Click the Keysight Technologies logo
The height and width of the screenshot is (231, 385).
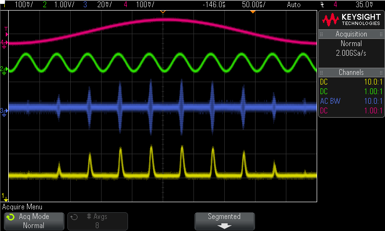point(351,20)
